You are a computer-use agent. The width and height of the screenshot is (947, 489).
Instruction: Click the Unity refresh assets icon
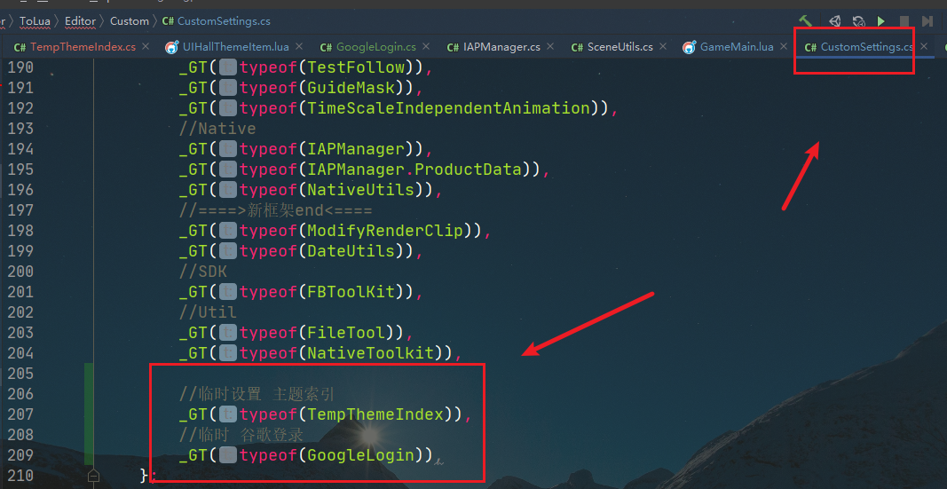point(858,21)
